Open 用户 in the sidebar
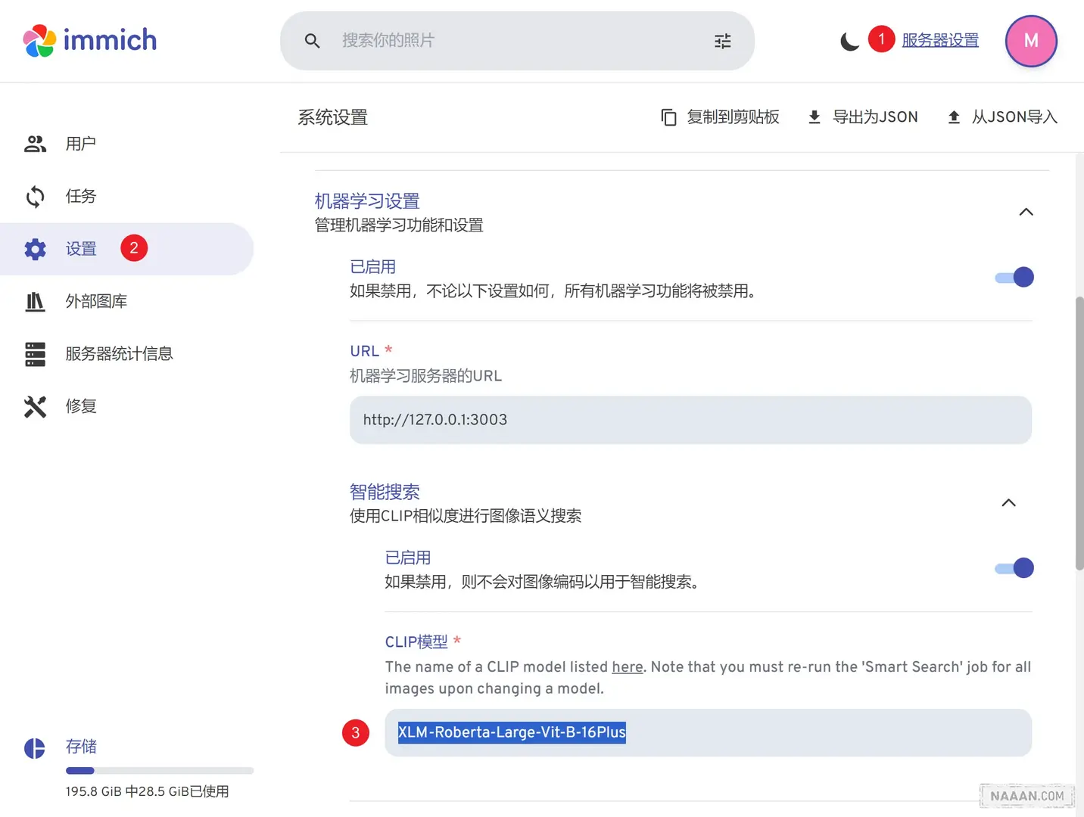The height and width of the screenshot is (817, 1084). [x=80, y=144]
